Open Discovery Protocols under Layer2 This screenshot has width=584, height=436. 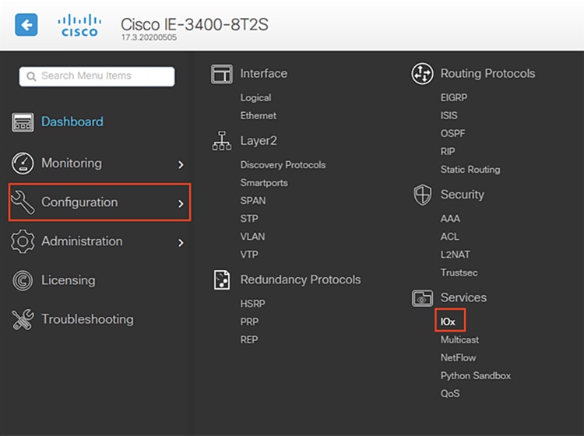283,165
